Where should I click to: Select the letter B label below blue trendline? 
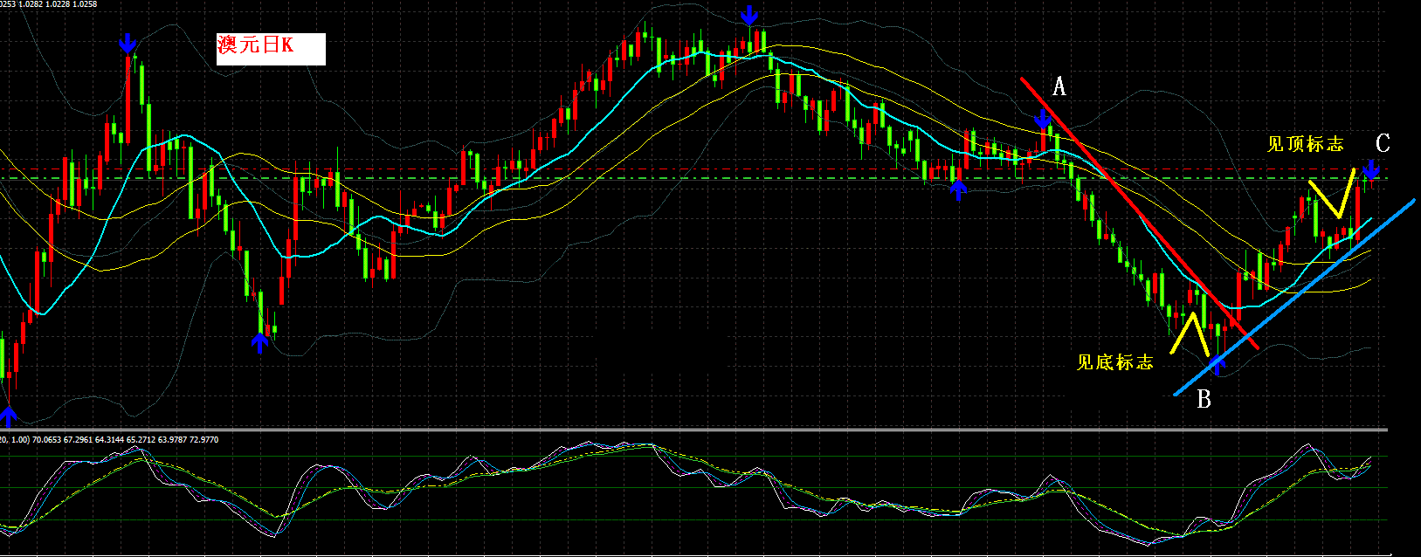click(1204, 400)
